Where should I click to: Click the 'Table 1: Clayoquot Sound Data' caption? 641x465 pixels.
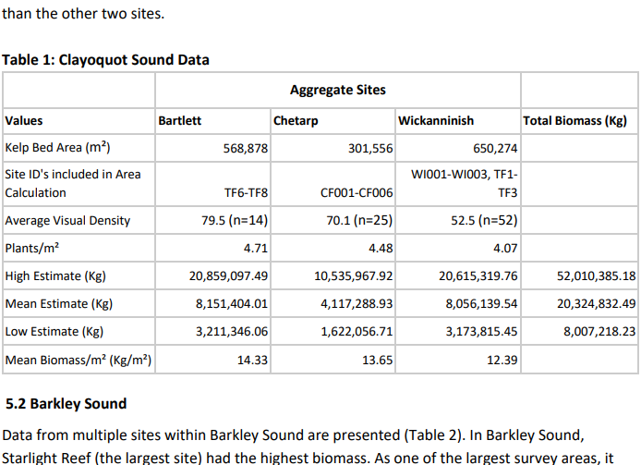pos(106,60)
